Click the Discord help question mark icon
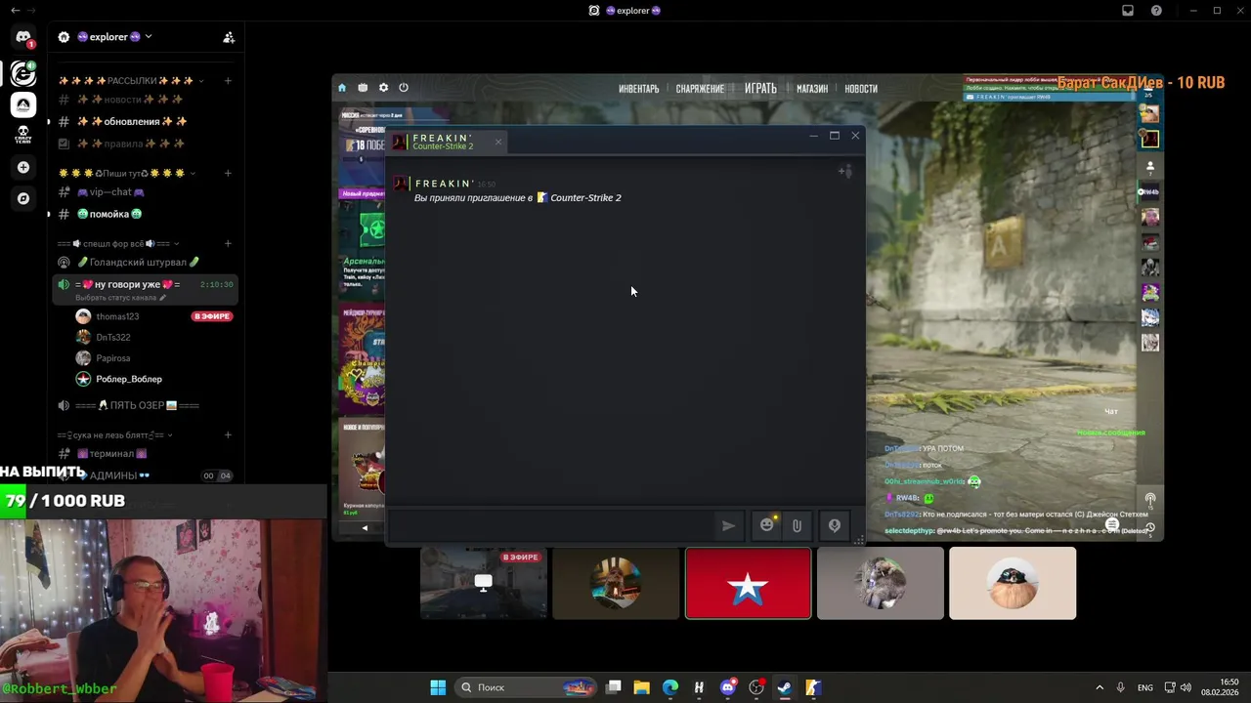The image size is (1251, 703). 1156,11
